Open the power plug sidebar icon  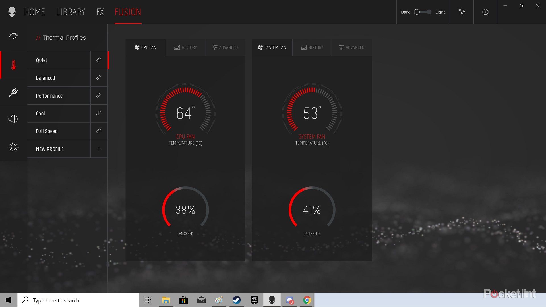coord(13,92)
